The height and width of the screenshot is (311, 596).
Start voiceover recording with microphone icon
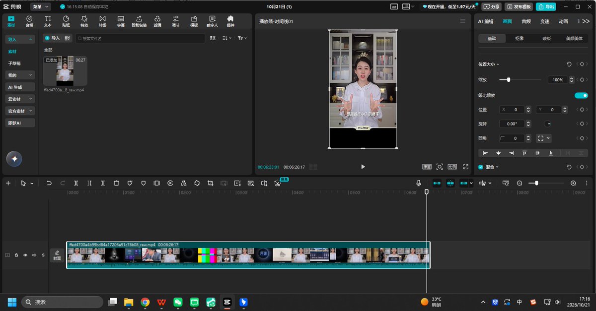pyautogui.click(x=419, y=183)
